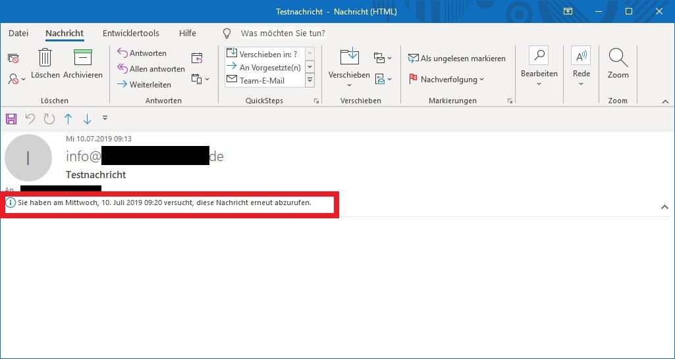Open the Rules dropdown icon
The width and height of the screenshot is (675, 359).
coord(383,58)
